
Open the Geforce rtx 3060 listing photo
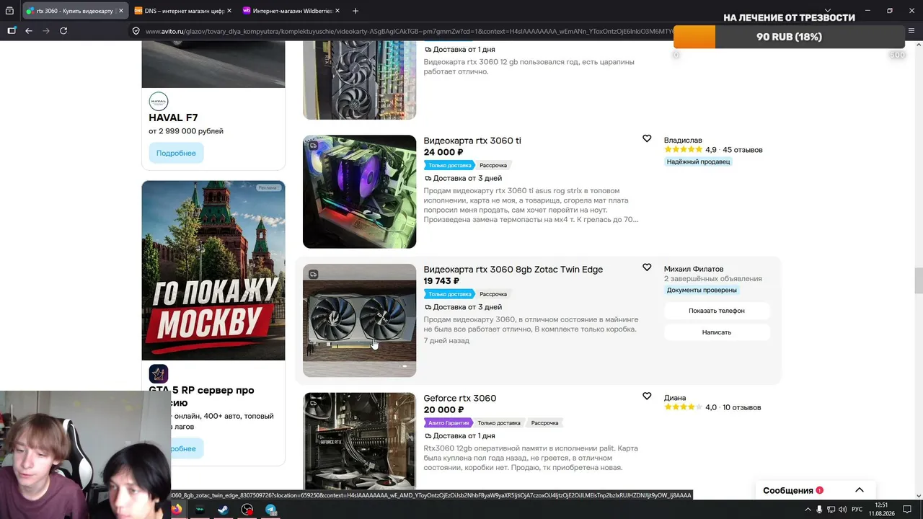tap(359, 441)
